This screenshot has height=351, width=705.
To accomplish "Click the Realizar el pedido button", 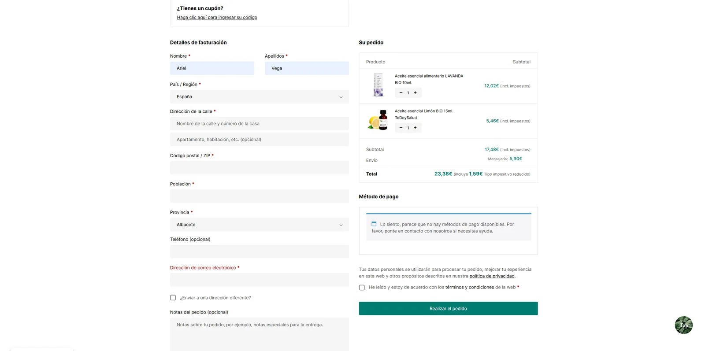I will point(448,308).
